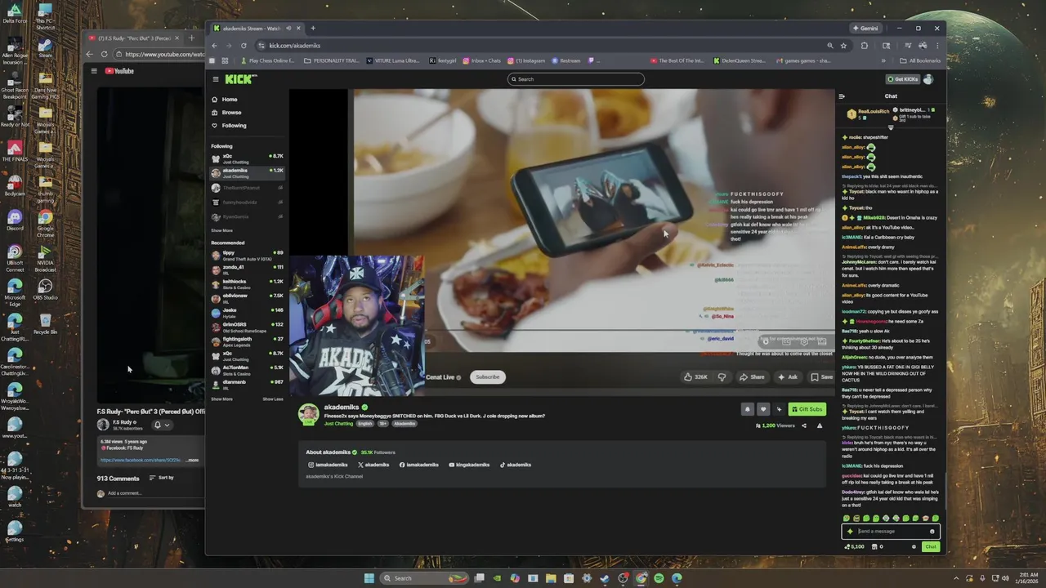The image size is (1046, 588).
Task: Open Discord desktop shortcut
Action: click(x=15, y=220)
